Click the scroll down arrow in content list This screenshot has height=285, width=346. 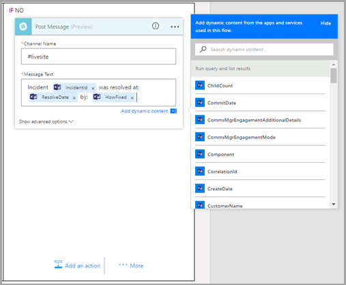click(x=334, y=204)
